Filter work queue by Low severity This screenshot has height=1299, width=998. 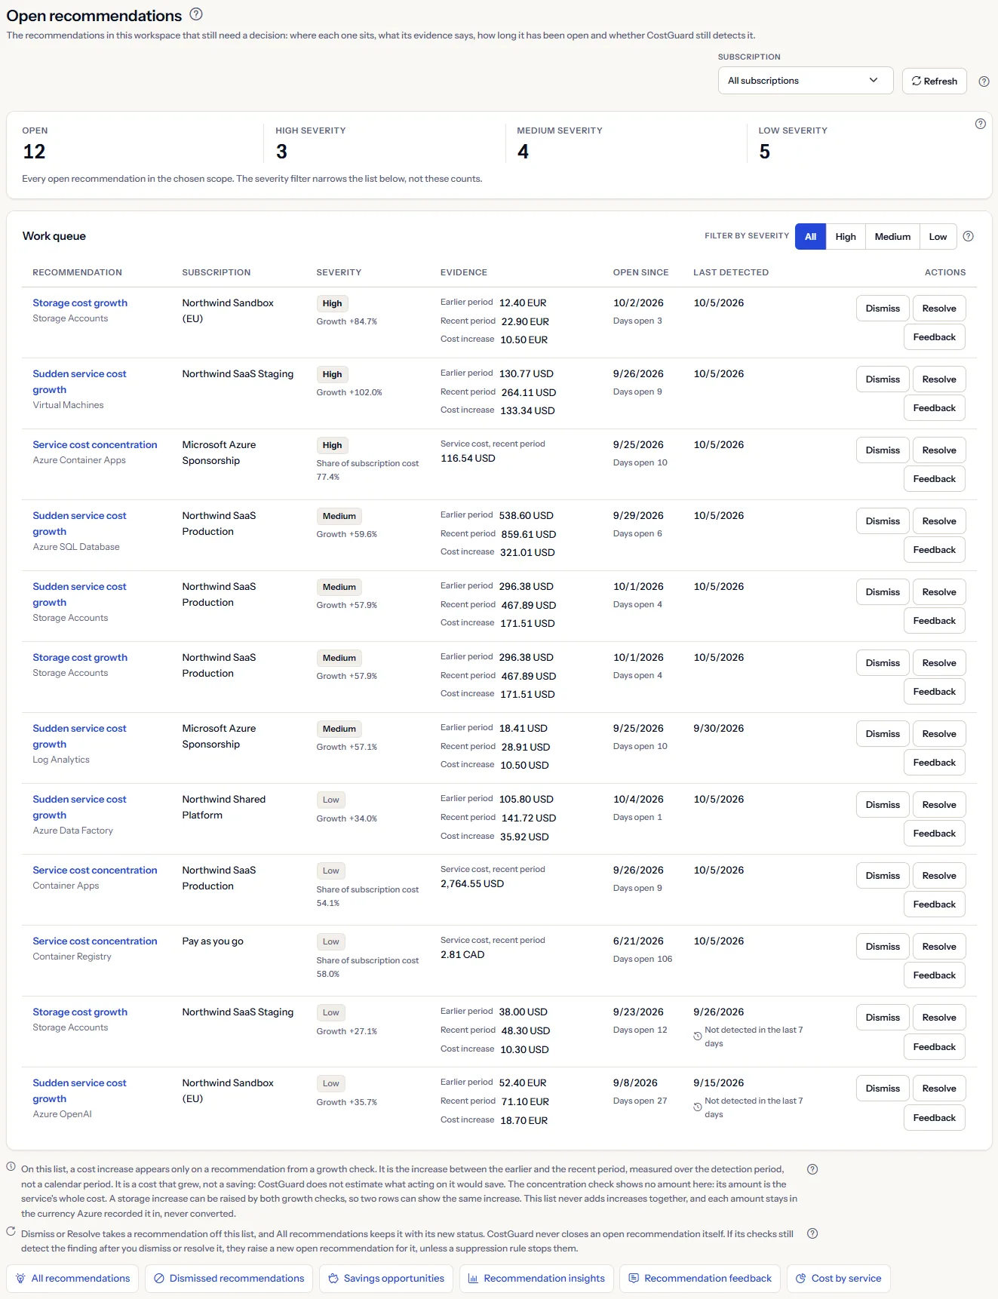938,236
